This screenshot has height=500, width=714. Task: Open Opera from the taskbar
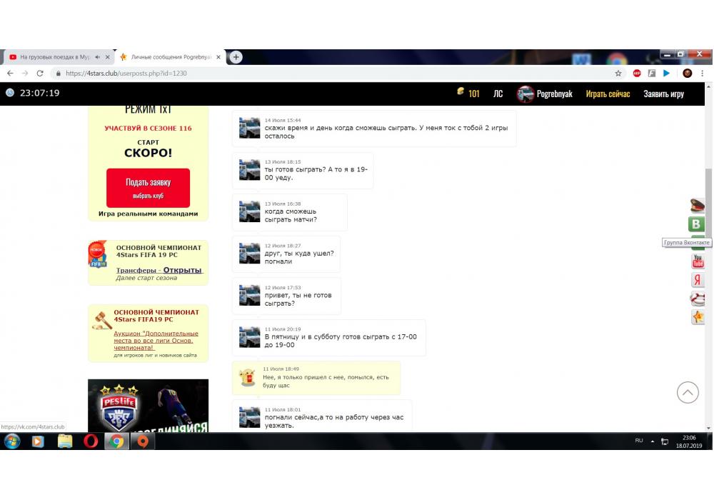pos(91,441)
